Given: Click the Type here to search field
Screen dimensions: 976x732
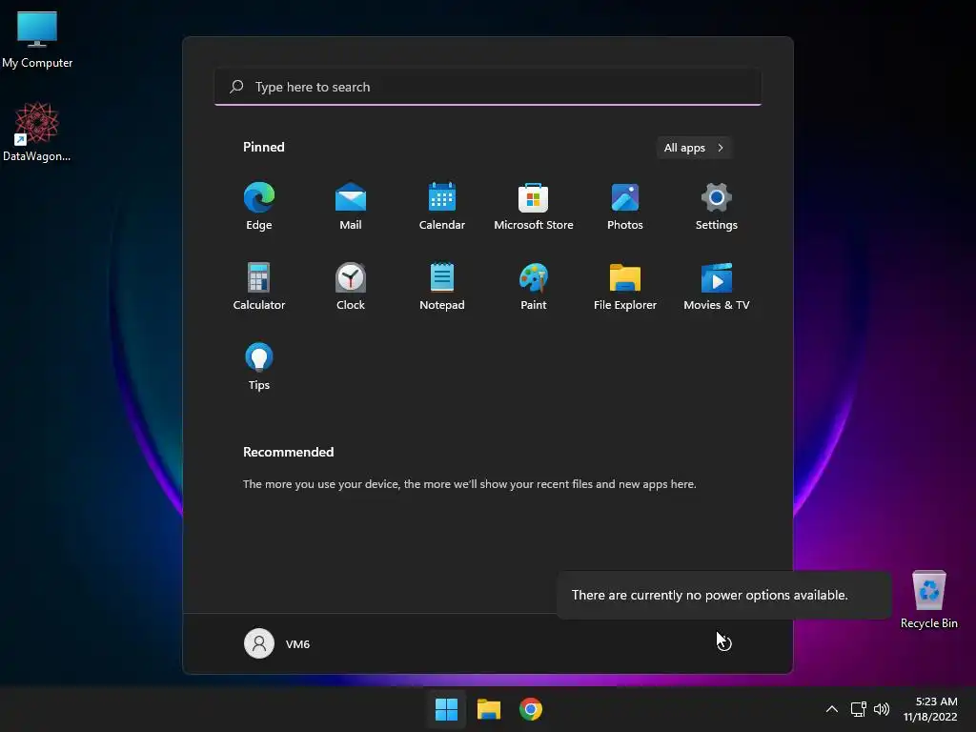Looking at the screenshot, I should click(487, 87).
